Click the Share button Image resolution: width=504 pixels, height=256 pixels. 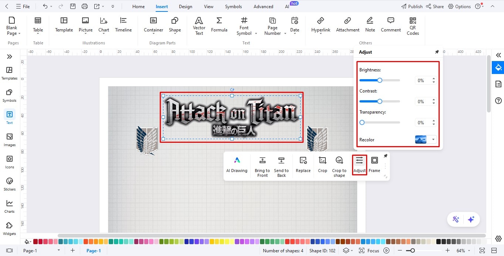[435, 7]
